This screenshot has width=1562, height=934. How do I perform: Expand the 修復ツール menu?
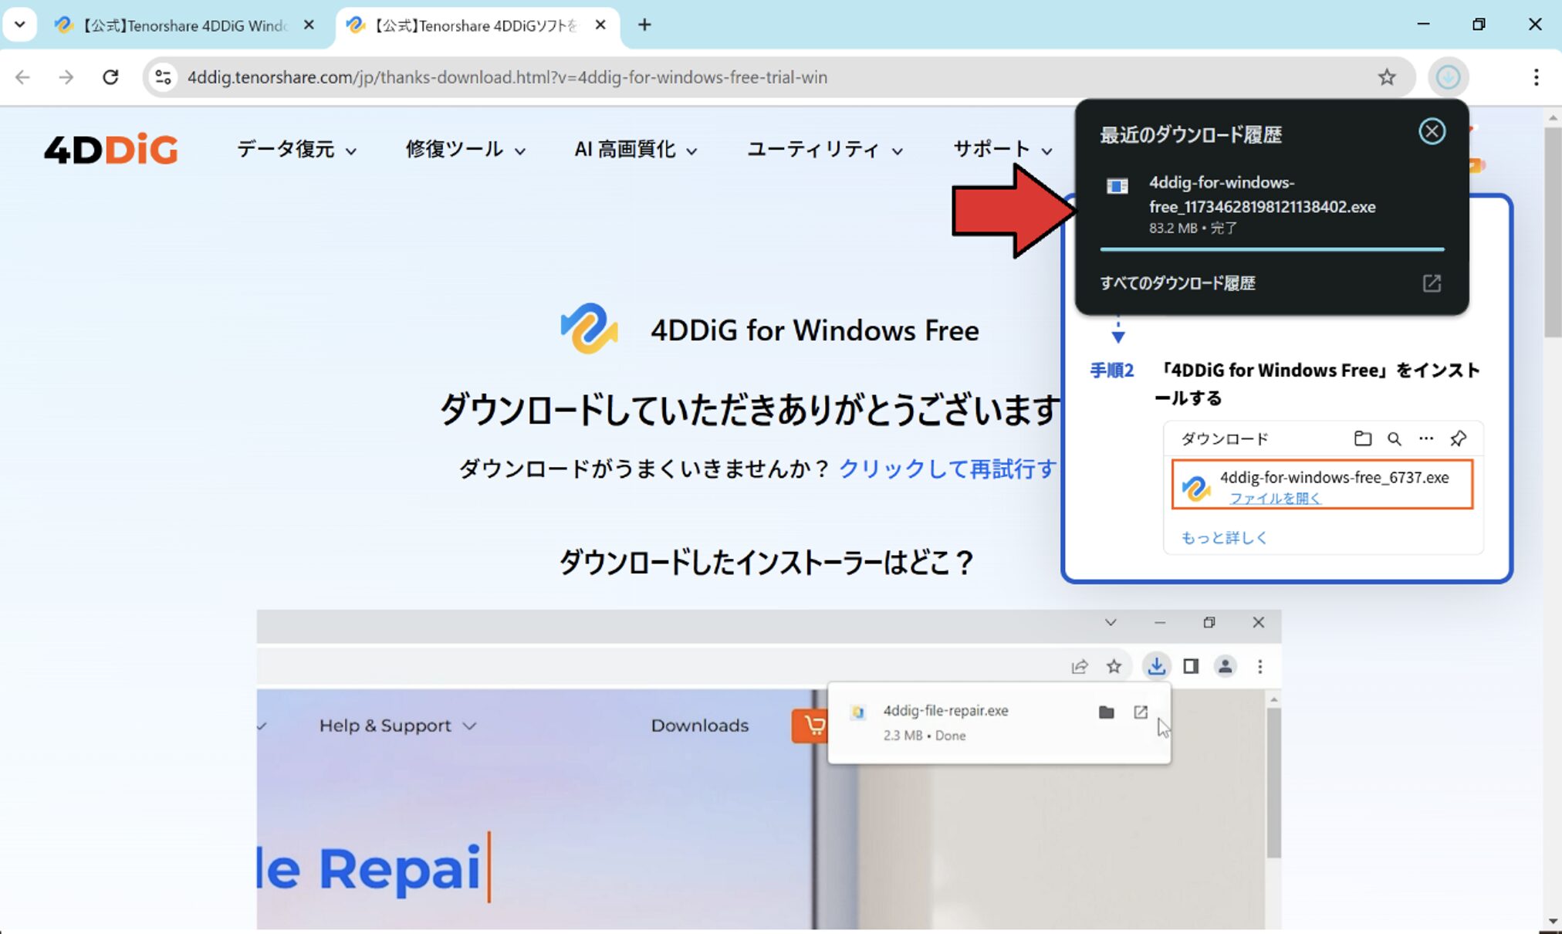pyautogui.click(x=465, y=149)
